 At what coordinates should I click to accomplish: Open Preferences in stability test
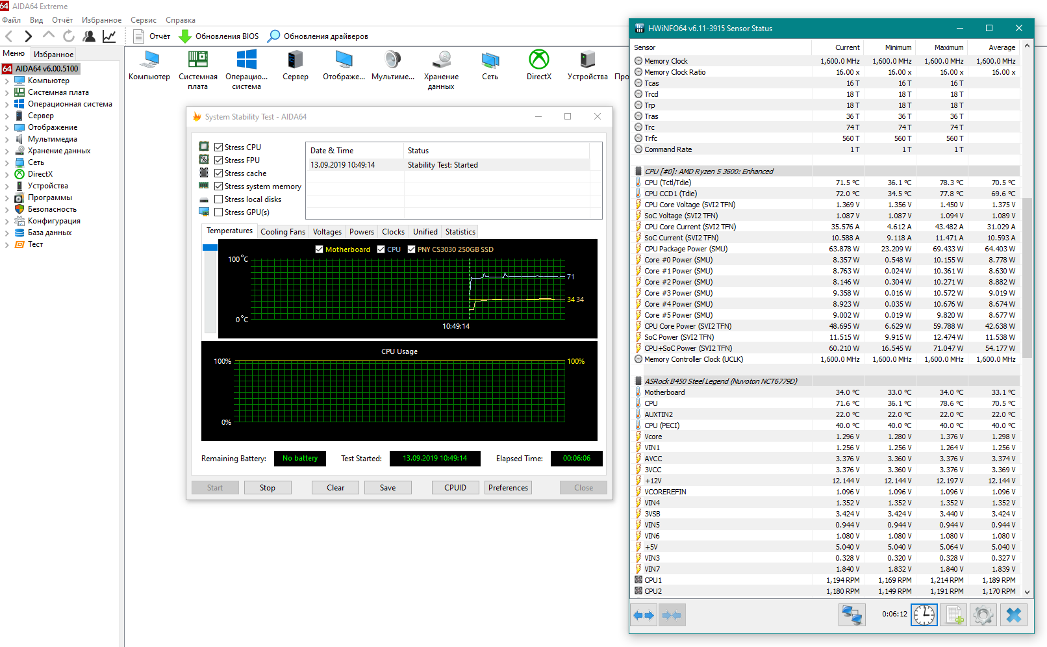[x=508, y=488]
